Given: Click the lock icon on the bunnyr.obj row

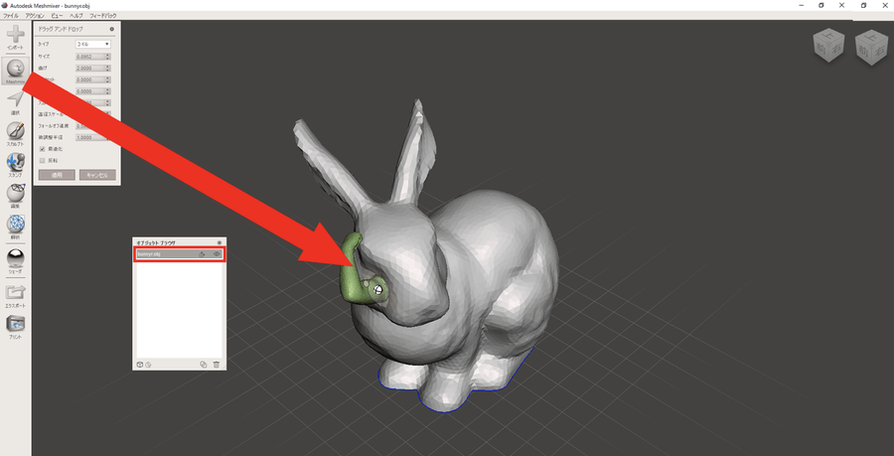Looking at the screenshot, I should (x=203, y=254).
